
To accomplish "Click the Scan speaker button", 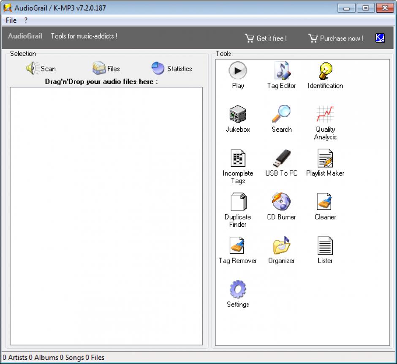I will coord(41,68).
